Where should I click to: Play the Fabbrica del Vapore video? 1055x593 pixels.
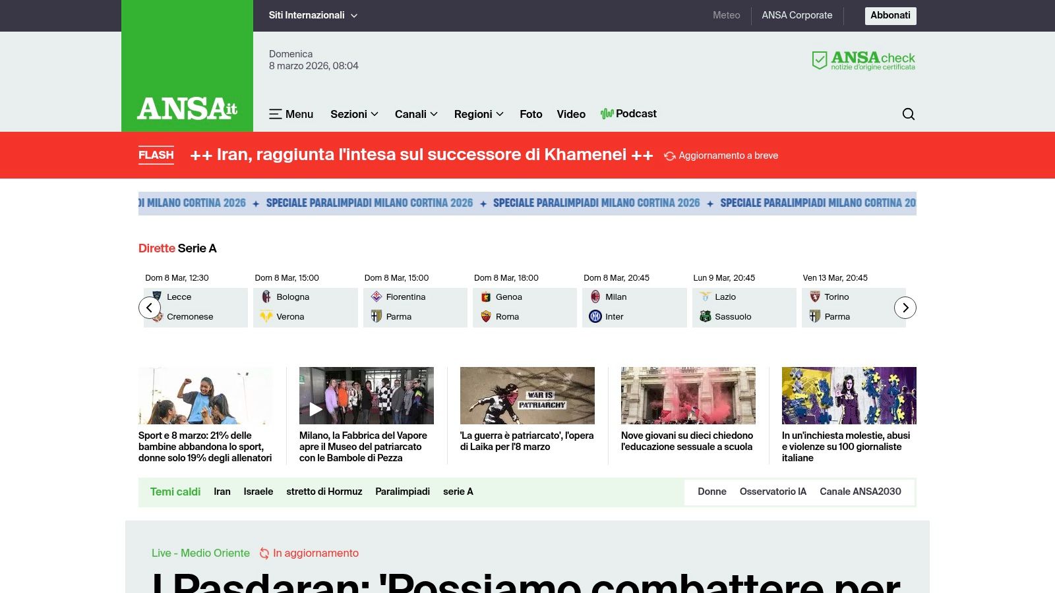316,409
